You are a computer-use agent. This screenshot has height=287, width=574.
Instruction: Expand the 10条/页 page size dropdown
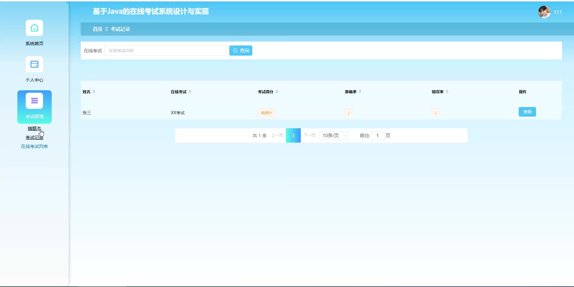(x=333, y=136)
